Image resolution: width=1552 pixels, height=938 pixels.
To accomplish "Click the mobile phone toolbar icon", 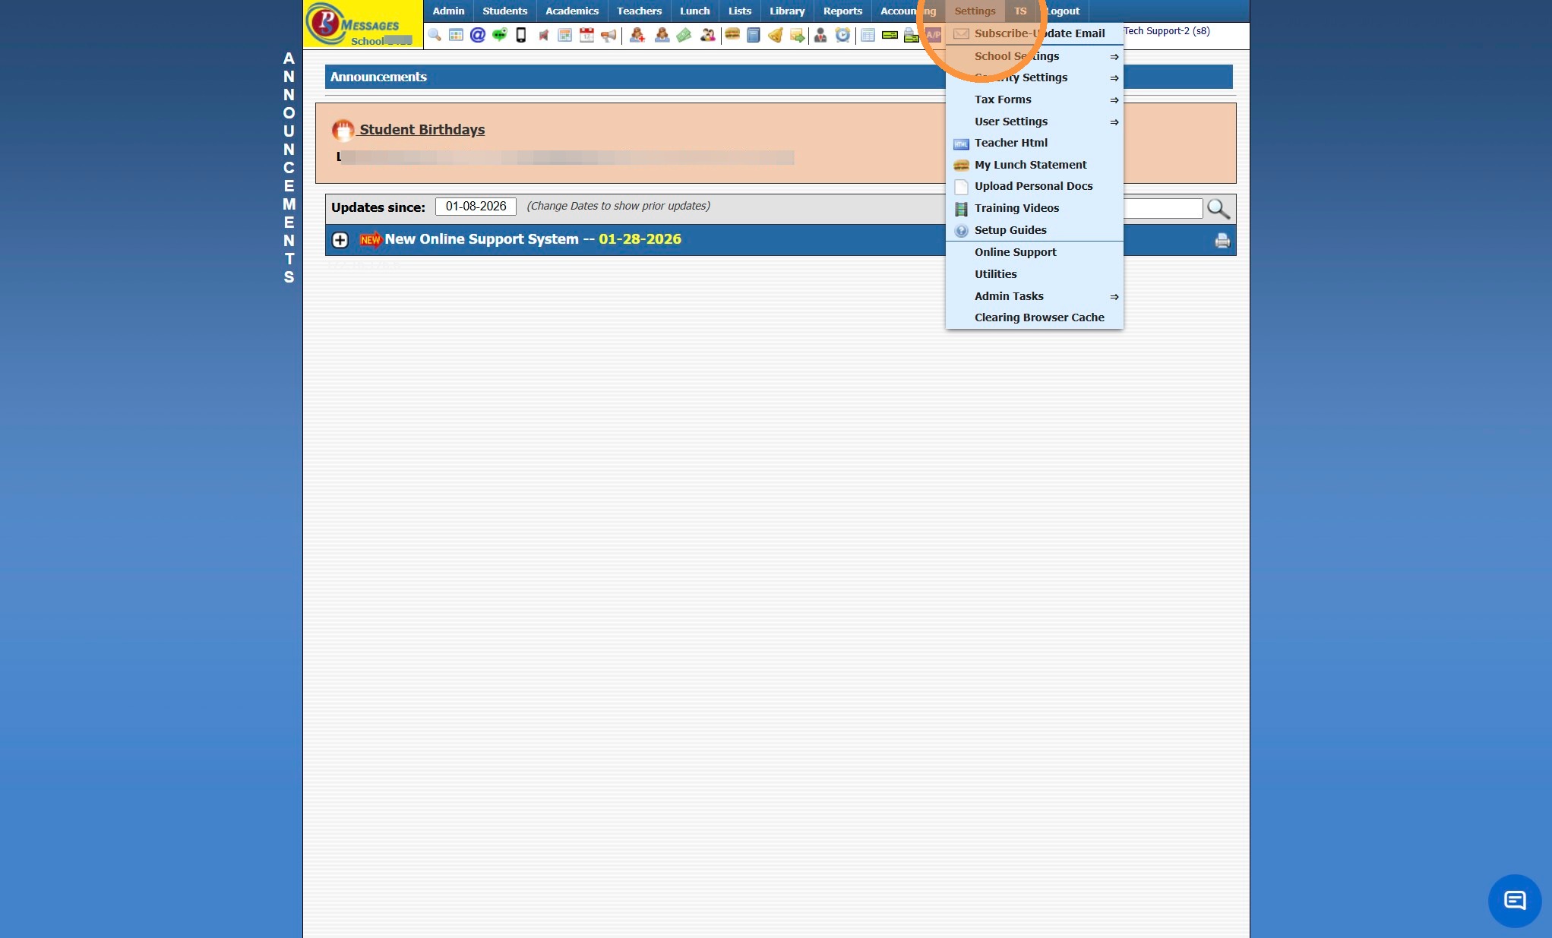I will pos(521,35).
